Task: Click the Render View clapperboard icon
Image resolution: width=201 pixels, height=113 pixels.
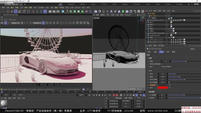Action: (x=50, y=11)
